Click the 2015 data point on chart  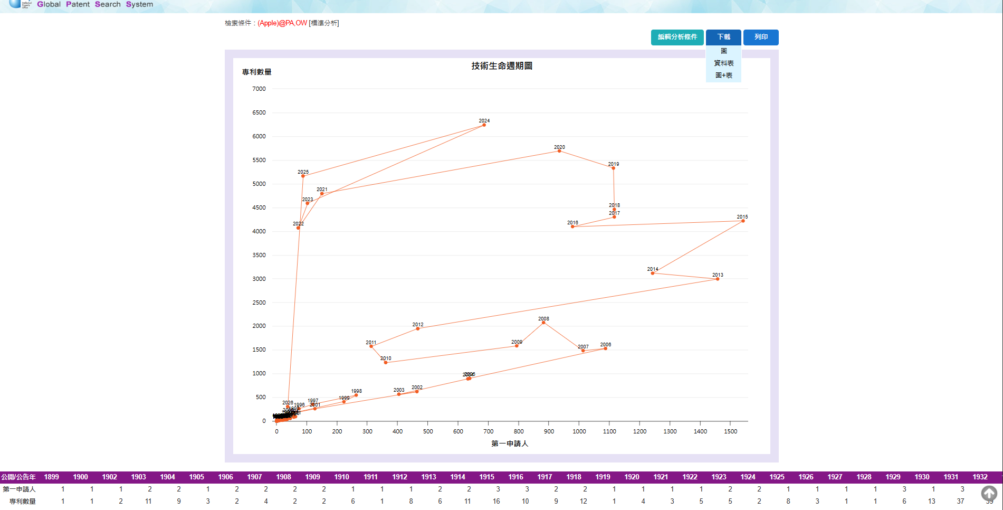click(x=743, y=221)
